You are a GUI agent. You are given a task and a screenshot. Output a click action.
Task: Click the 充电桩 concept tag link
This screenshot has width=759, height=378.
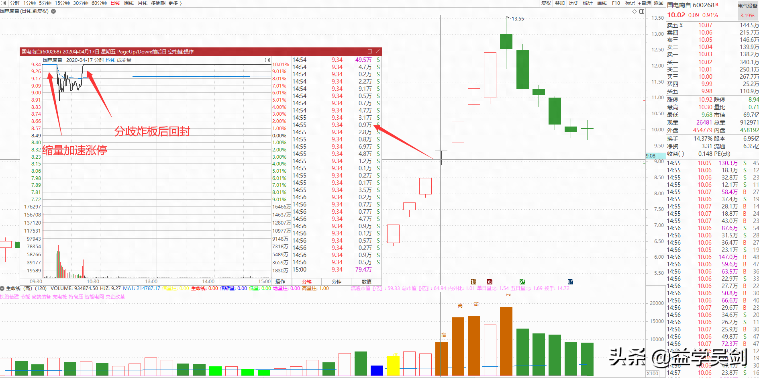[x=60, y=297]
